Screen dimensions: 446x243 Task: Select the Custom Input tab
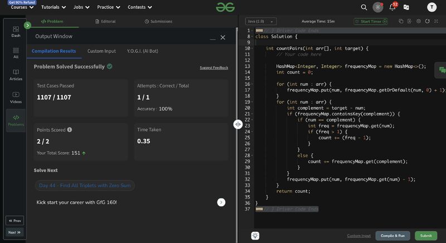pos(101,51)
